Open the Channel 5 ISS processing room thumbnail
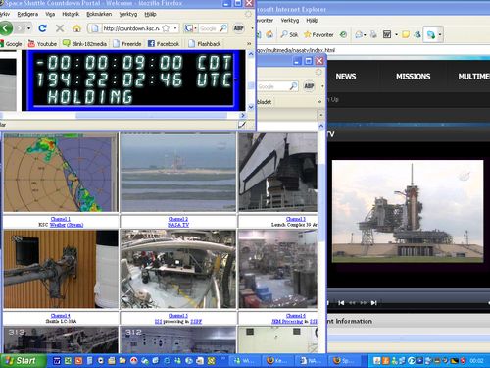490x368 pixels. [x=178, y=269]
